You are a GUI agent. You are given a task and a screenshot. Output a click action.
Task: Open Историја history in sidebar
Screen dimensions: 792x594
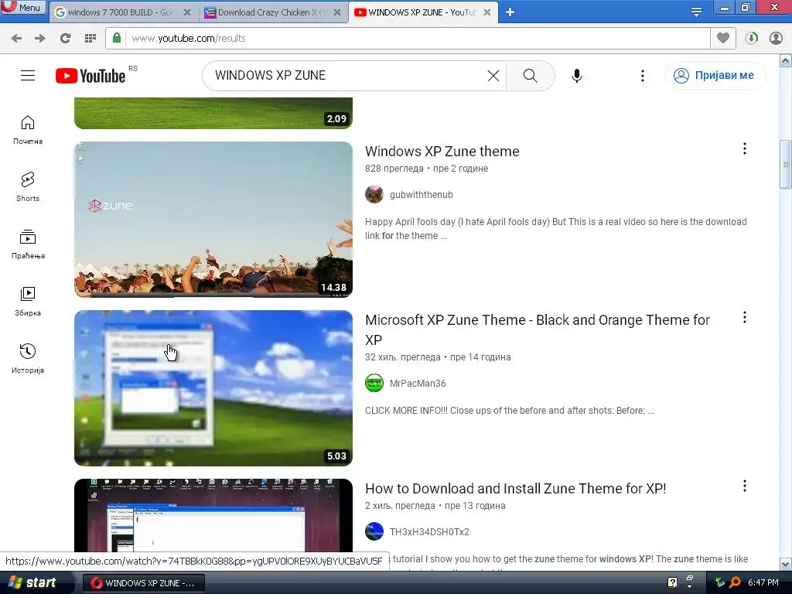tap(28, 359)
